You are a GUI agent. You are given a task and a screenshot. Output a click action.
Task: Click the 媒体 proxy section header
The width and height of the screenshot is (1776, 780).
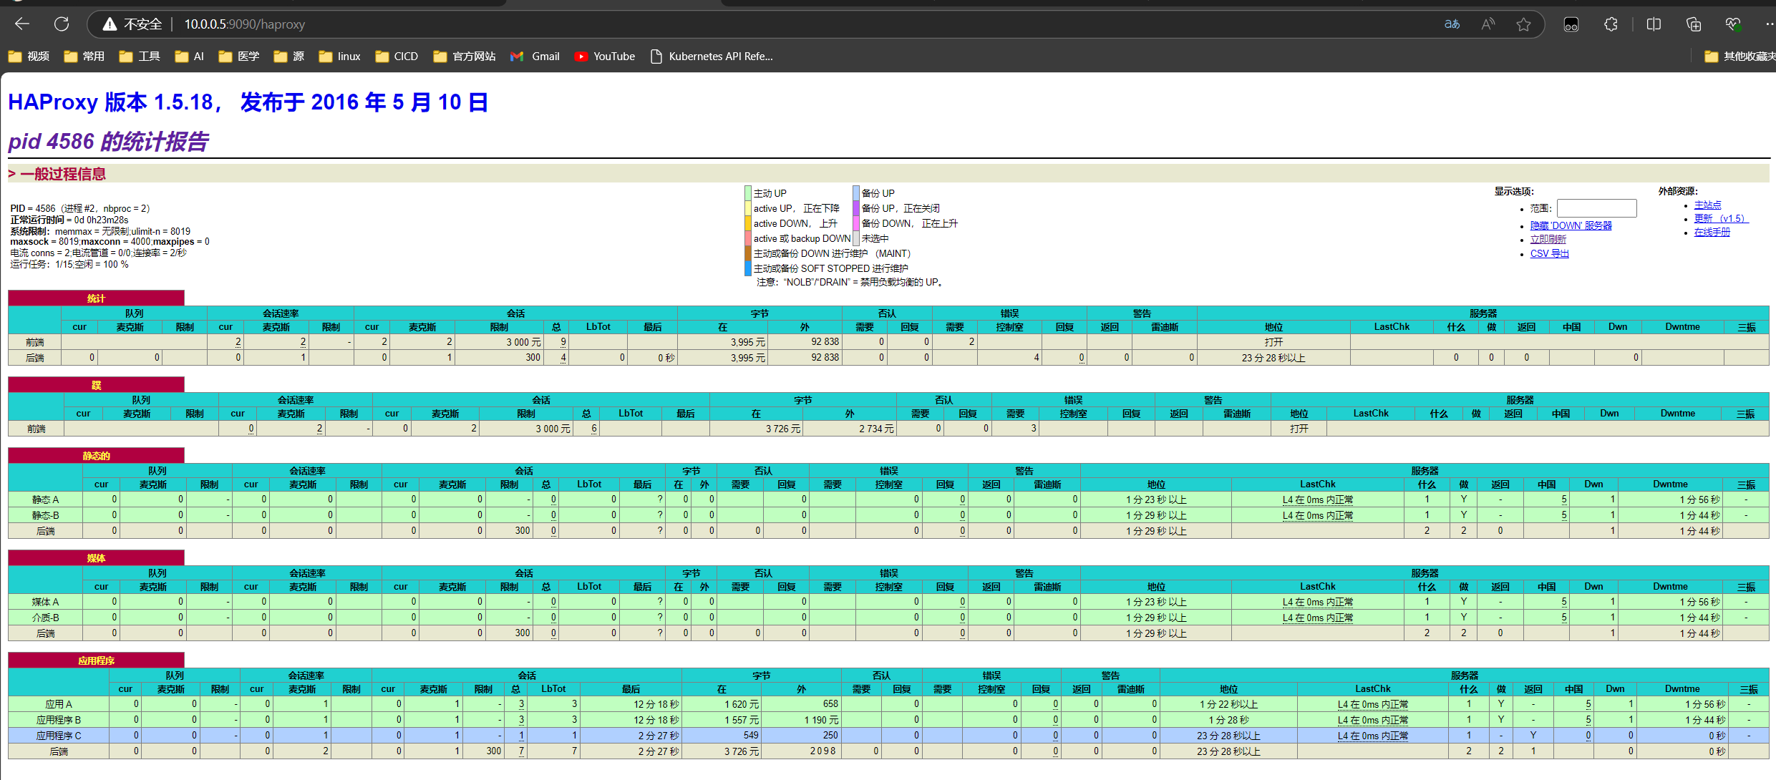click(x=96, y=558)
